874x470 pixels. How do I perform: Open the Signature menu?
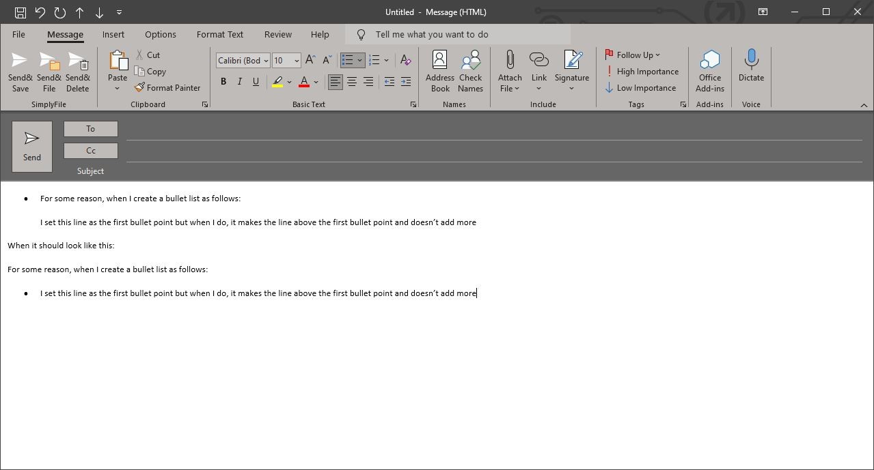tap(572, 71)
